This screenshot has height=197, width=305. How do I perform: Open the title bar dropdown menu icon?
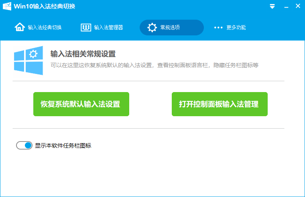[272, 6]
